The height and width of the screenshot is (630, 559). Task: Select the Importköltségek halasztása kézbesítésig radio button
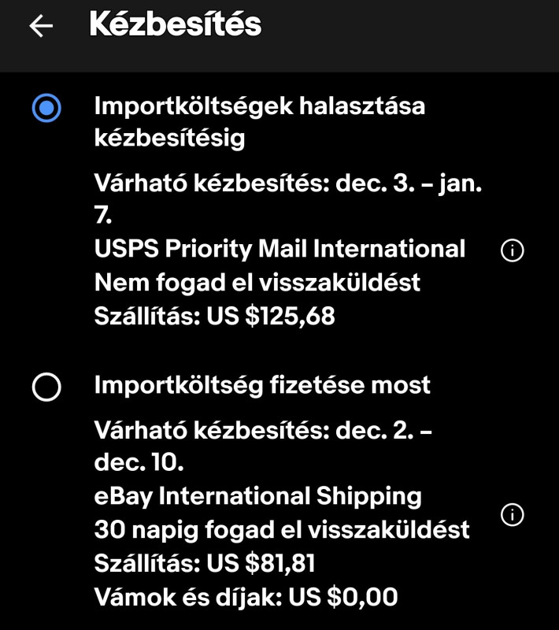[46, 108]
